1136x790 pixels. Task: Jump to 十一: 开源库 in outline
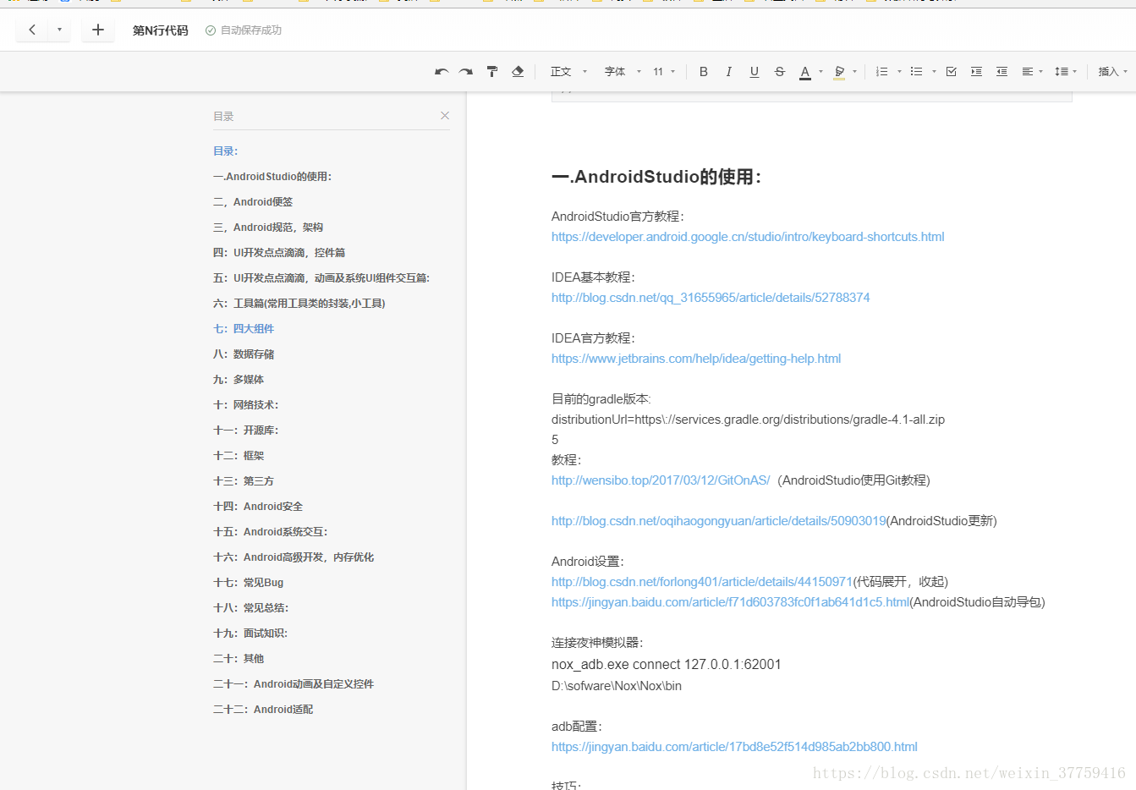tap(246, 431)
